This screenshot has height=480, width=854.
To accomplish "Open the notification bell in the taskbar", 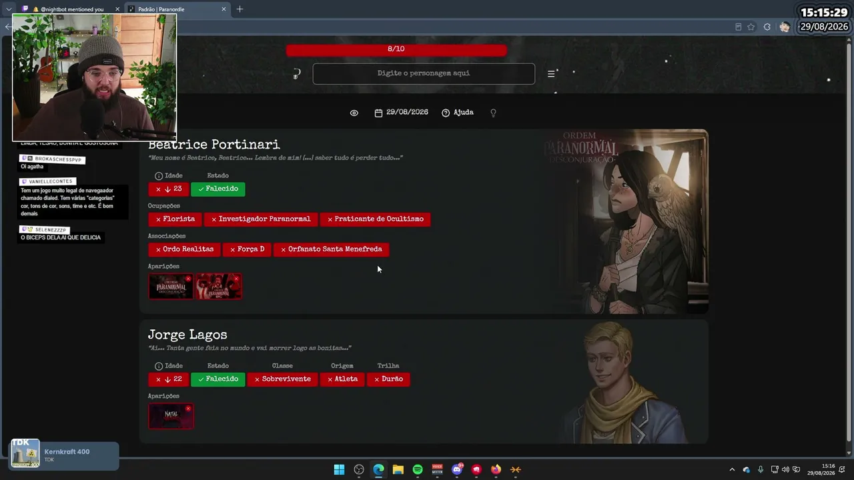I will (x=843, y=469).
